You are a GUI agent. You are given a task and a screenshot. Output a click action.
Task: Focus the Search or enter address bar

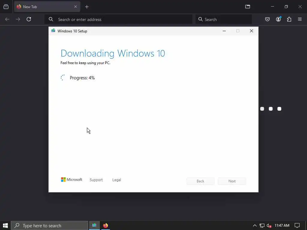pos(118,19)
